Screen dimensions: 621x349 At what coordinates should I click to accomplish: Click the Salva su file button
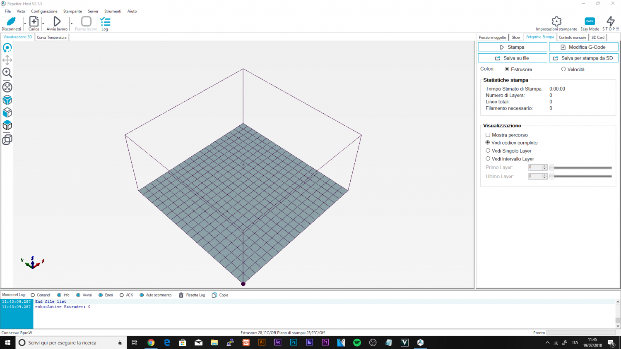point(513,58)
